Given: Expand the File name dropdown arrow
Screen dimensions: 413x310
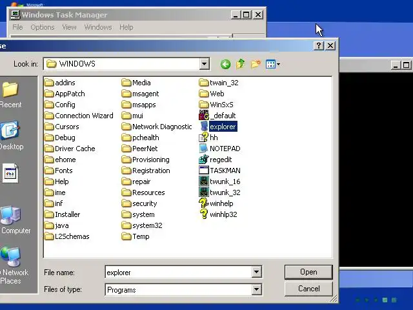Looking at the screenshot, I should [256, 272].
